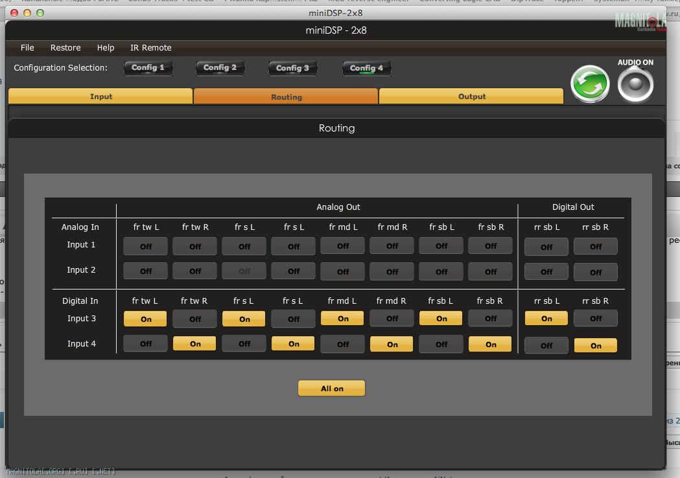Open the Restore menu

pyautogui.click(x=65, y=48)
